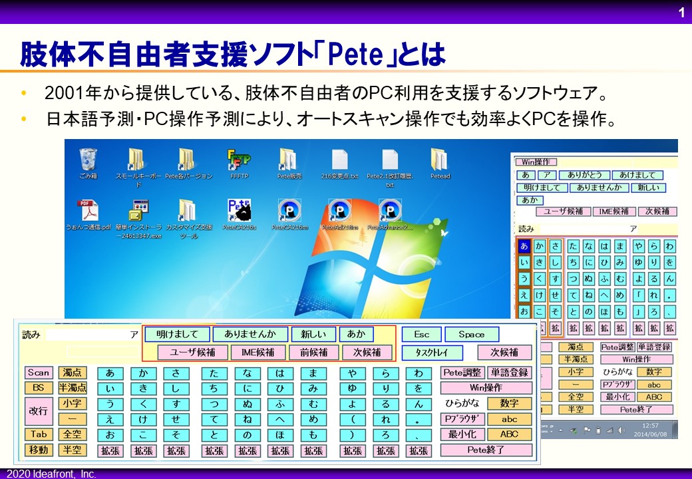Switch to 数字 mode in large keyboard

coord(510,404)
